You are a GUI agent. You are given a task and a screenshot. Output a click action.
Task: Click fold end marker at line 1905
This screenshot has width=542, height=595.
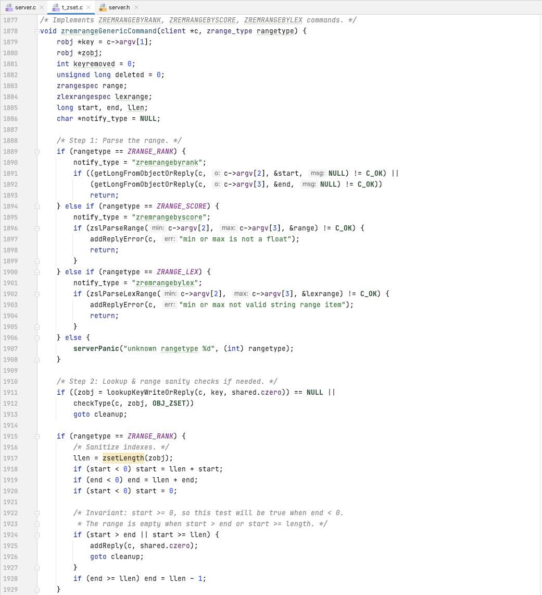click(x=37, y=327)
